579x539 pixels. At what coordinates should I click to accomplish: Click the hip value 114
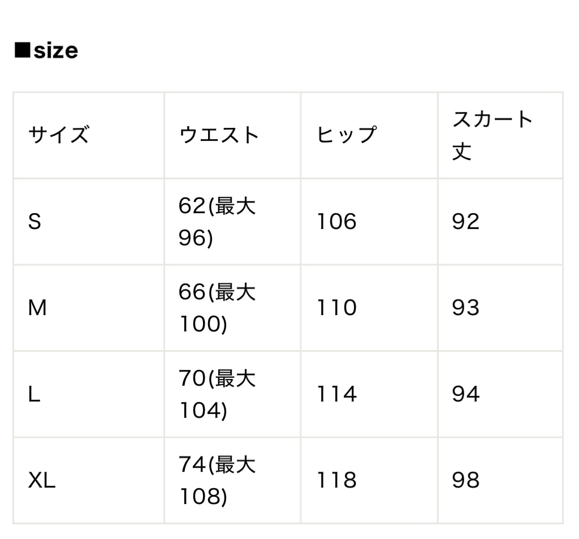coord(336,394)
